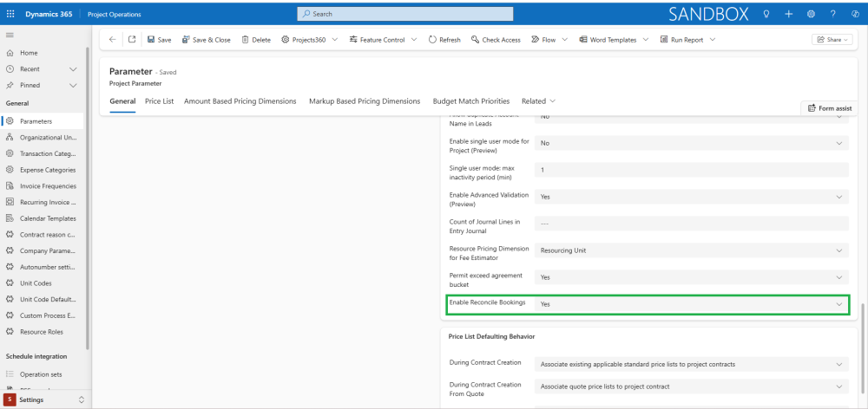Toggle Enable Reconcile Bookings Yes option
Image resolution: width=868 pixels, height=409 pixels.
pos(691,304)
